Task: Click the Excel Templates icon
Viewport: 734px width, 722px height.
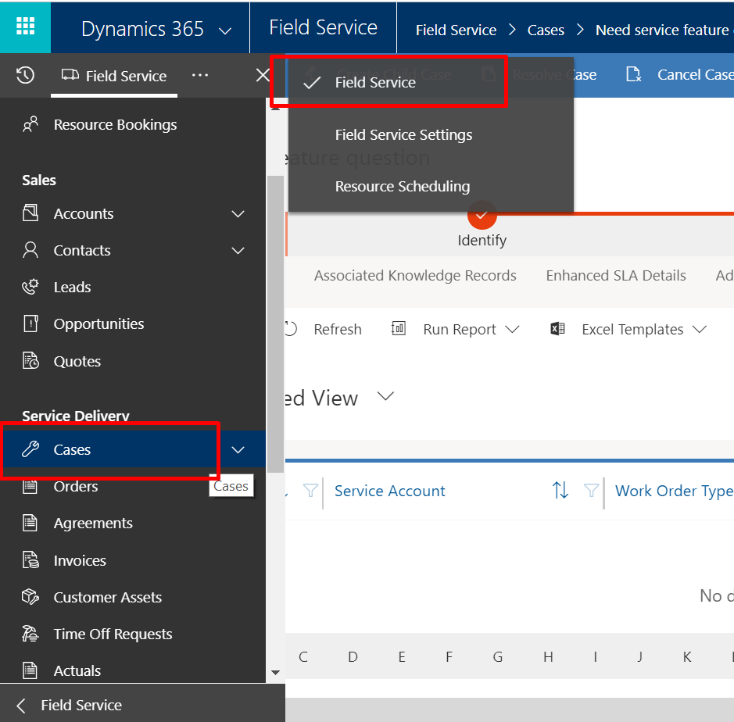Action: 557,329
